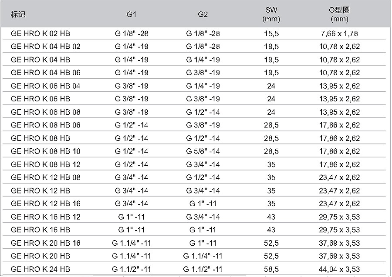This screenshot has height=277, width=392.
Task: Select the GE HRO K 20 HB 16 label
Action: click(45, 243)
